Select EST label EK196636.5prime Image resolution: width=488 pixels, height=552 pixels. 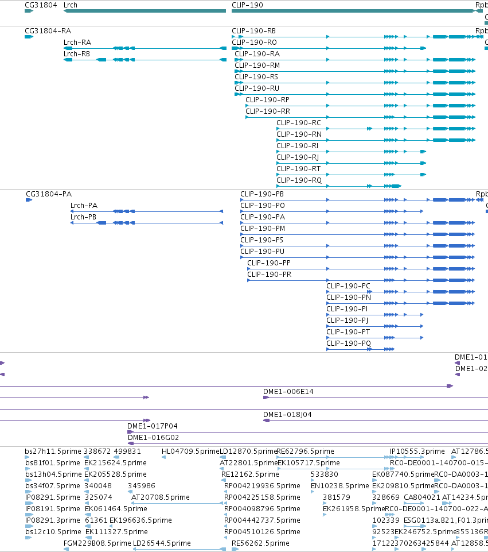[141, 520]
